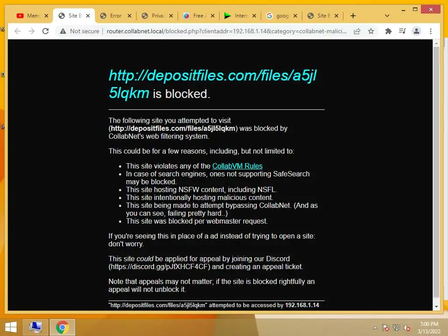Close the Privac tab
The width and height of the screenshot is (448, 336).
click(171, 16)
